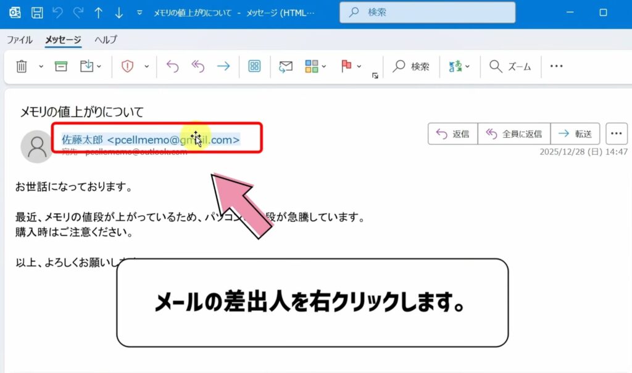Click the more options ellipsis in the toolbar

coord(557,66)
